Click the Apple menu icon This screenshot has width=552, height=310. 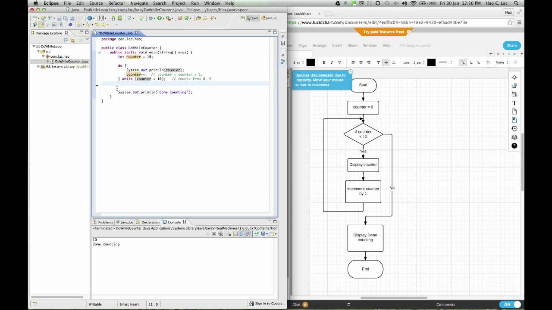tap(36, 3)
